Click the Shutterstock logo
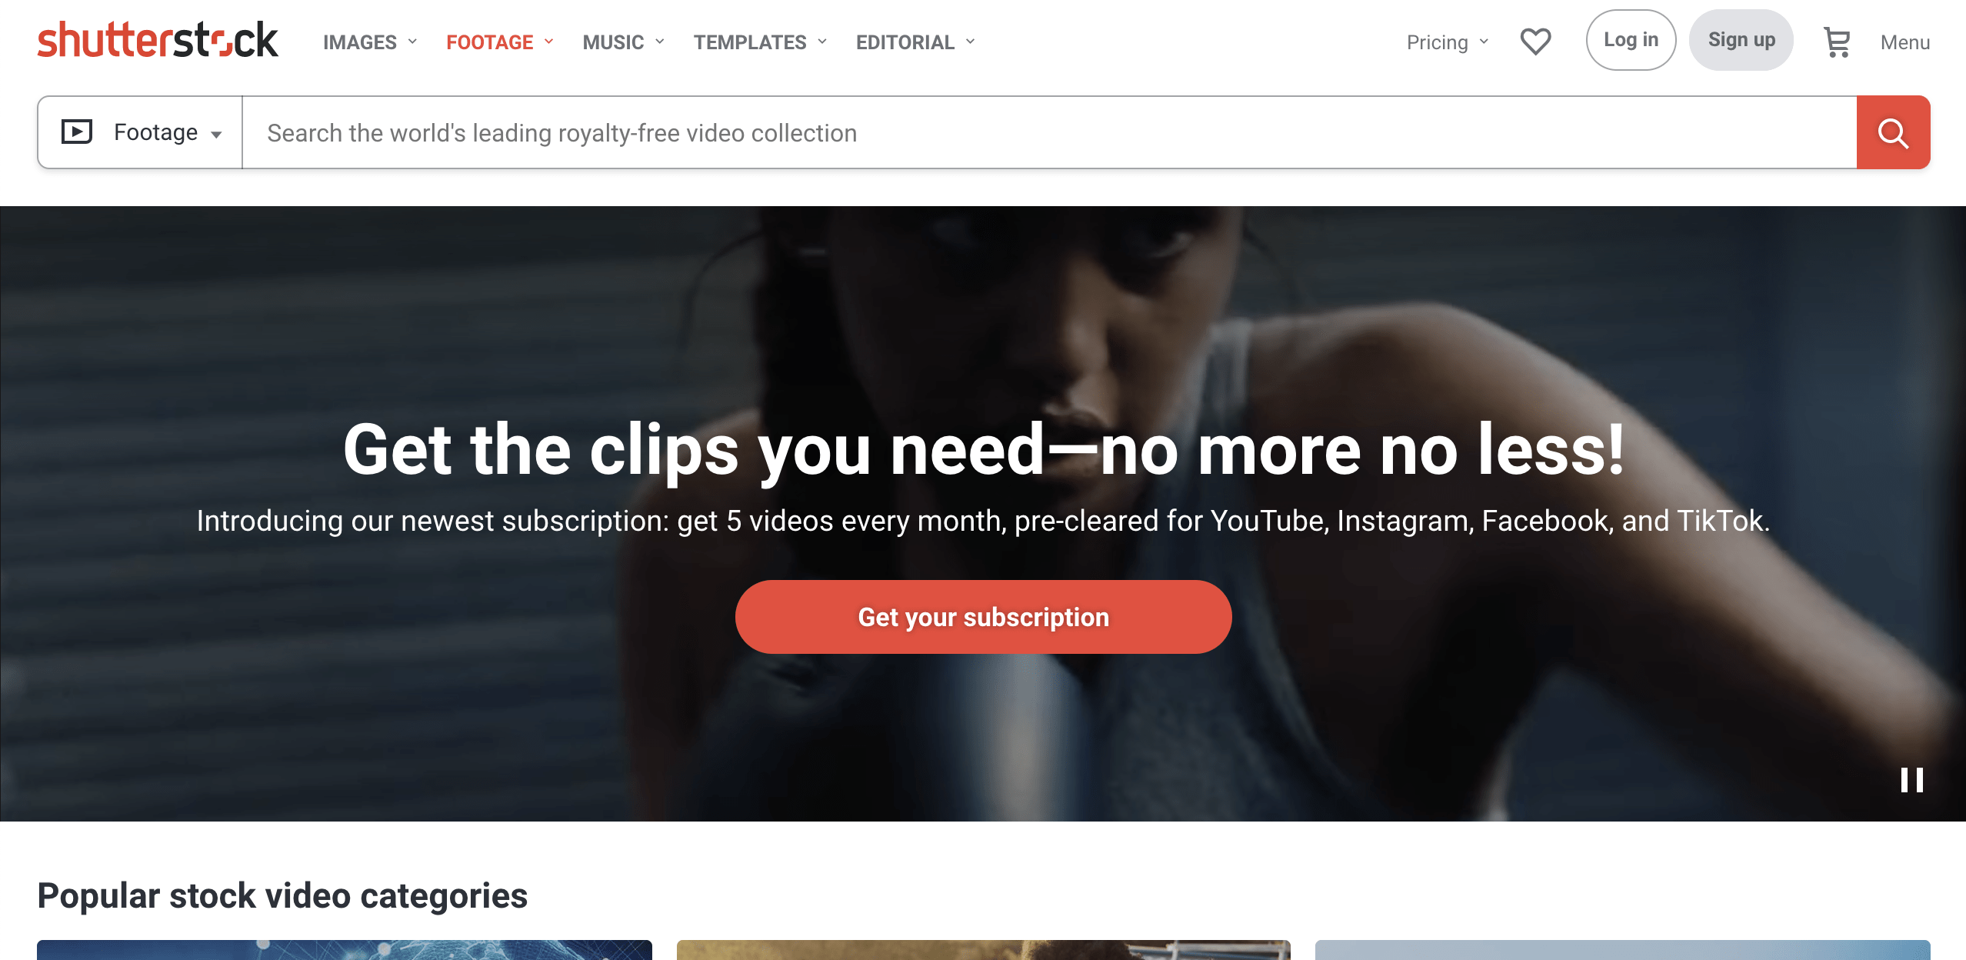1966x960 pixels. coord(158,40)
